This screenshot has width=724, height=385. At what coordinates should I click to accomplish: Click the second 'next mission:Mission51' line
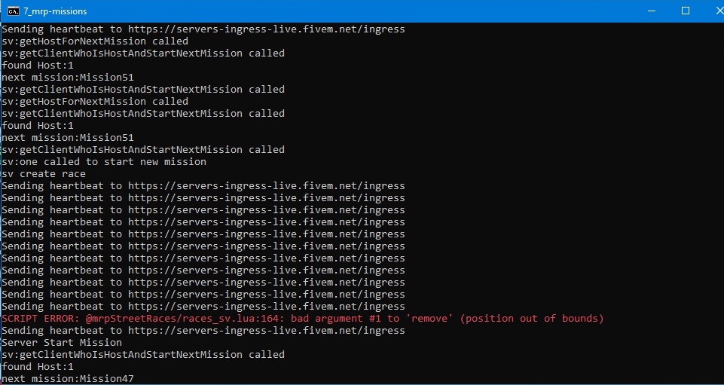tap(68, 138)
